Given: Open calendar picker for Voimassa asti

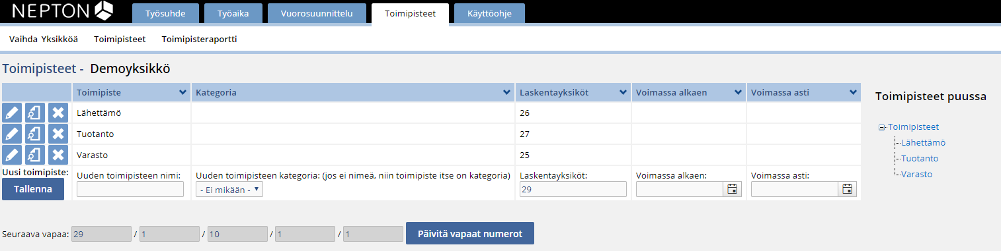Looking at the screenshot, I should tap(848, 189).
